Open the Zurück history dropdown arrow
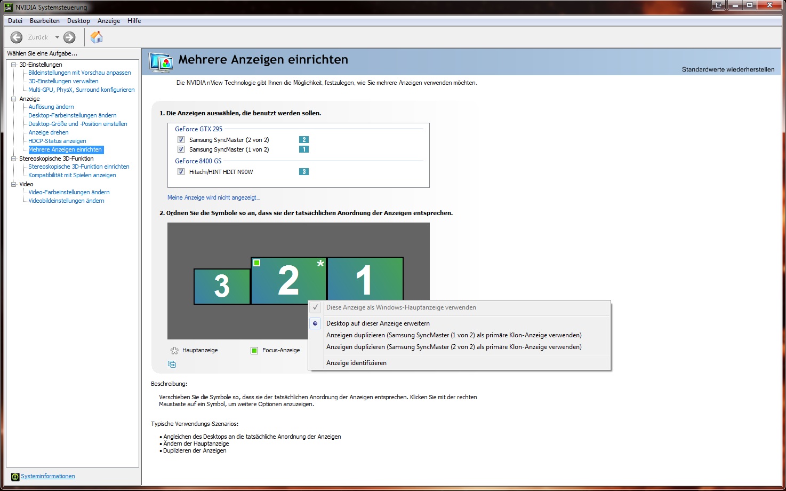 click(x=57, y=37)
